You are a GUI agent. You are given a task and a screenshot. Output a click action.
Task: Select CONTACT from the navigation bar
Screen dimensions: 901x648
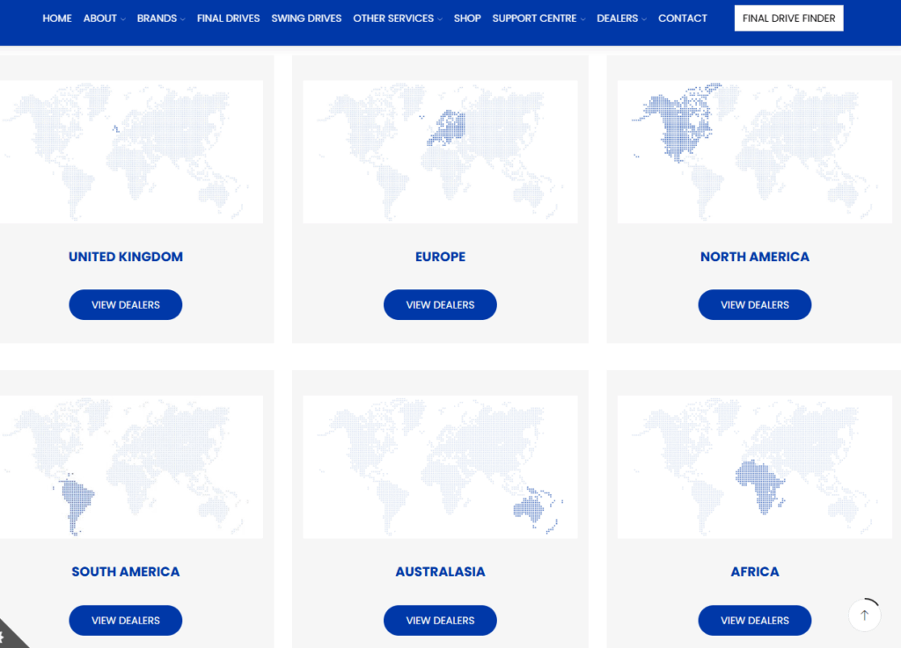point(683,18)
